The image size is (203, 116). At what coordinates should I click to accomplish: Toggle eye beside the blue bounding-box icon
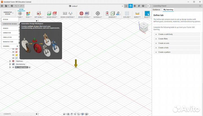pos(13,58)
